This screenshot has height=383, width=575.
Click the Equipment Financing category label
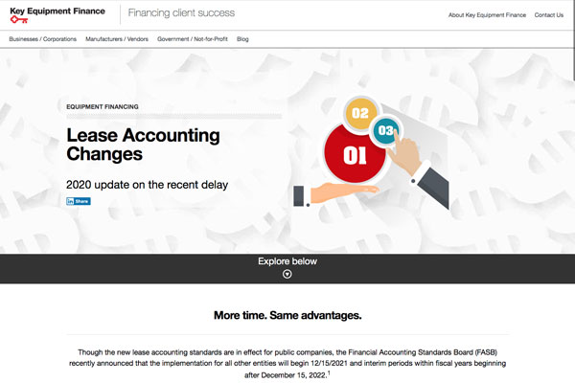[103, 106]
